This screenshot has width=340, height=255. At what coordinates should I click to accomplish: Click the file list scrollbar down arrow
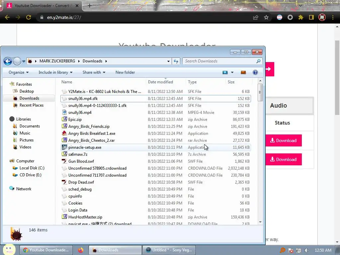click(x=260, y=222)
